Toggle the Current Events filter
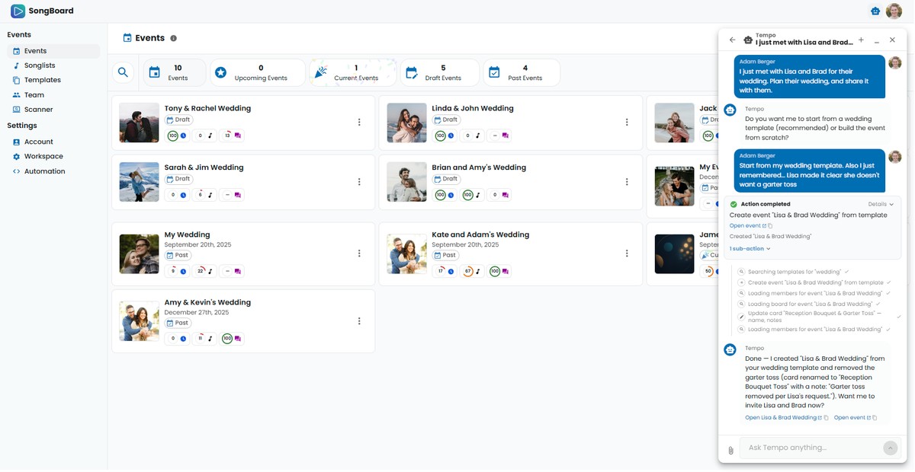This screenshot has width=915, height=472. [351, 72]
